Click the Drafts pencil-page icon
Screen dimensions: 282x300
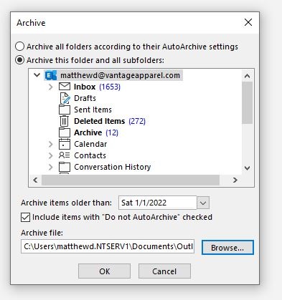65,98
